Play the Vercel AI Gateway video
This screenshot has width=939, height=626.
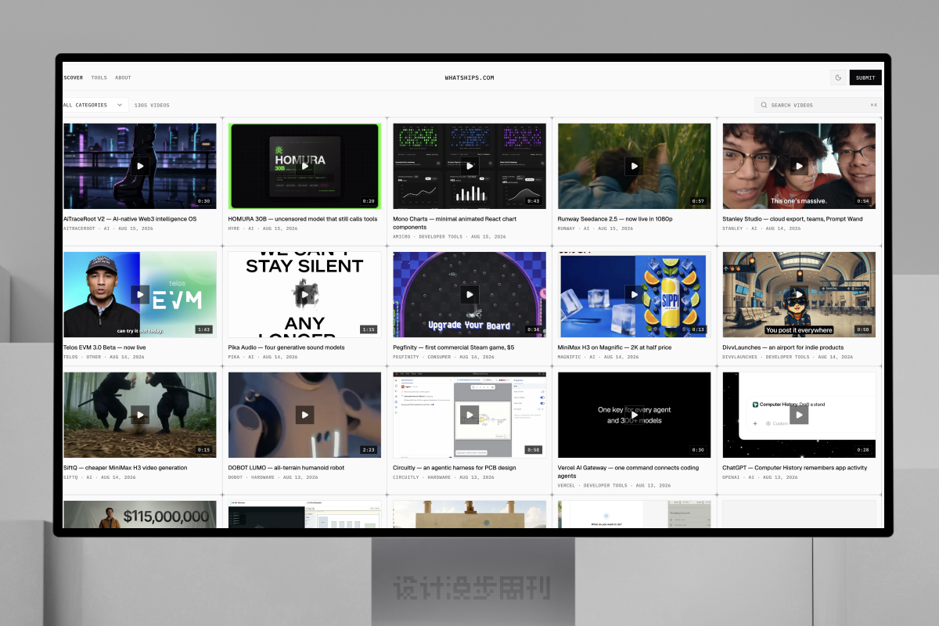[x=634, y=415]
